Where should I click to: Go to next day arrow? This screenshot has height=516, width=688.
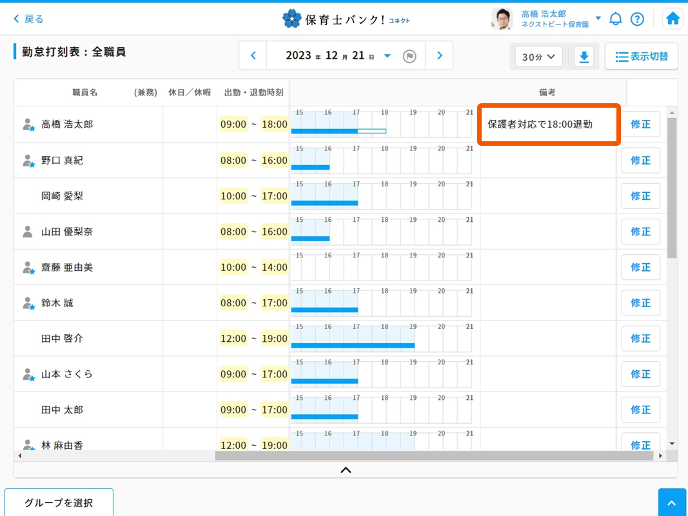tap(440, 56)
